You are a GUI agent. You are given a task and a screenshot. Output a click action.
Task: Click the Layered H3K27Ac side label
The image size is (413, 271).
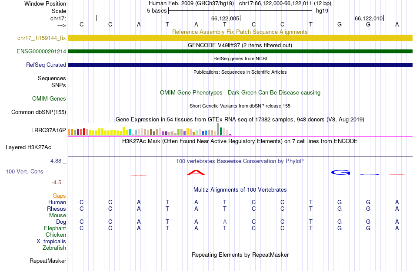[28, 147]
